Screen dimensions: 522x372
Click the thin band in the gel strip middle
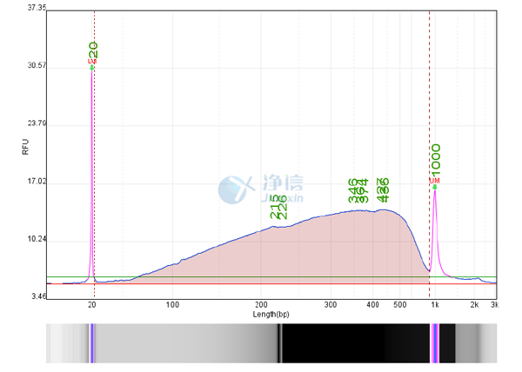[279, 342]
